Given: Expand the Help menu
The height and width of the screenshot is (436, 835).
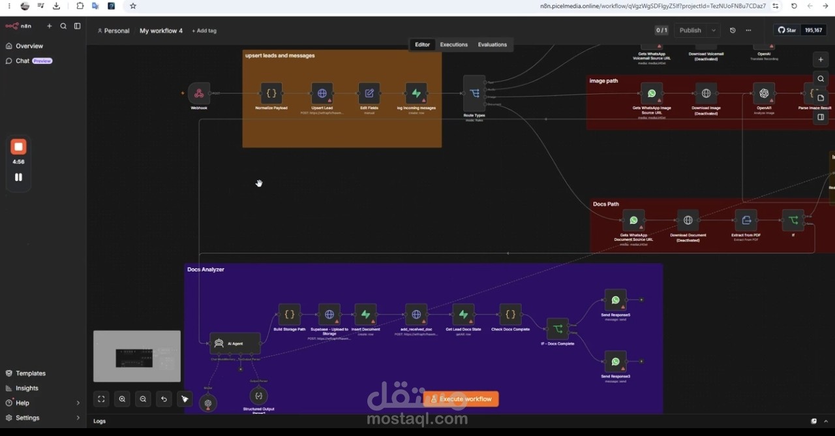Looking at the screenshot, I should point(43,403).
